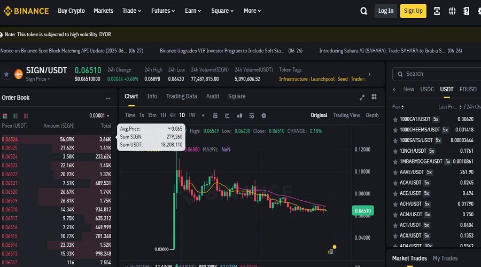Expand the Square menu dropdown
The image size is (481, 267).
coord(222,11)
